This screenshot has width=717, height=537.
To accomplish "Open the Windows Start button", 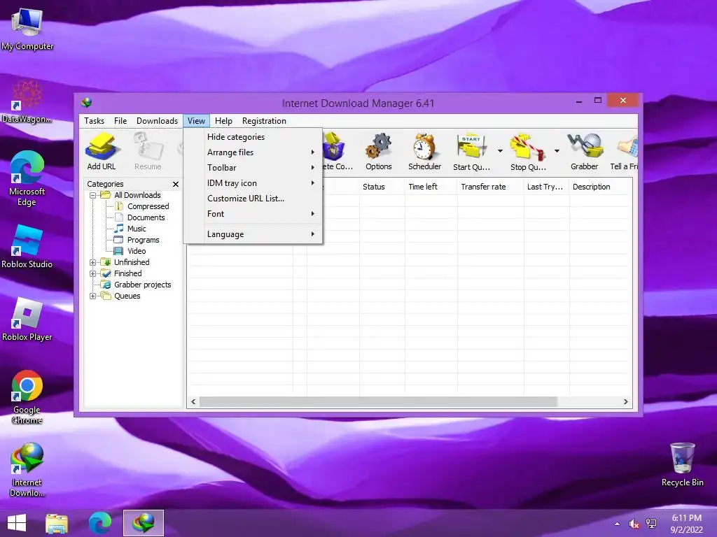I will (17, 523).
